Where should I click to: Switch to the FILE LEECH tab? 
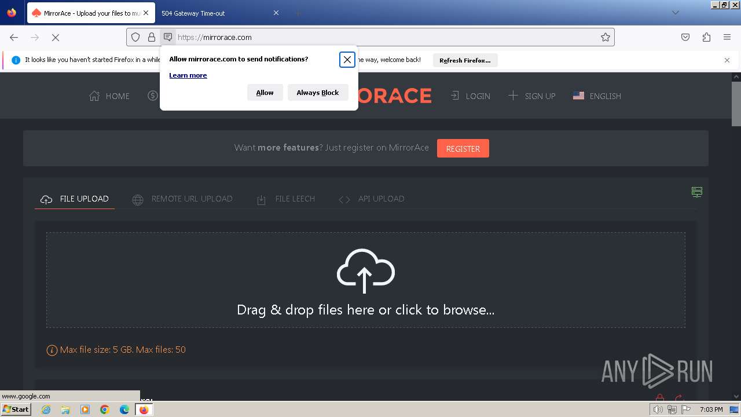point(285,199)
